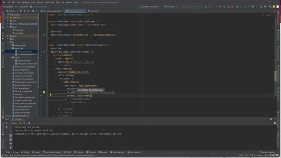The height and width of the screenshot is (158, 281).
Task: Click the user avatar icon in top toolbar
Action: coord(274,7)
